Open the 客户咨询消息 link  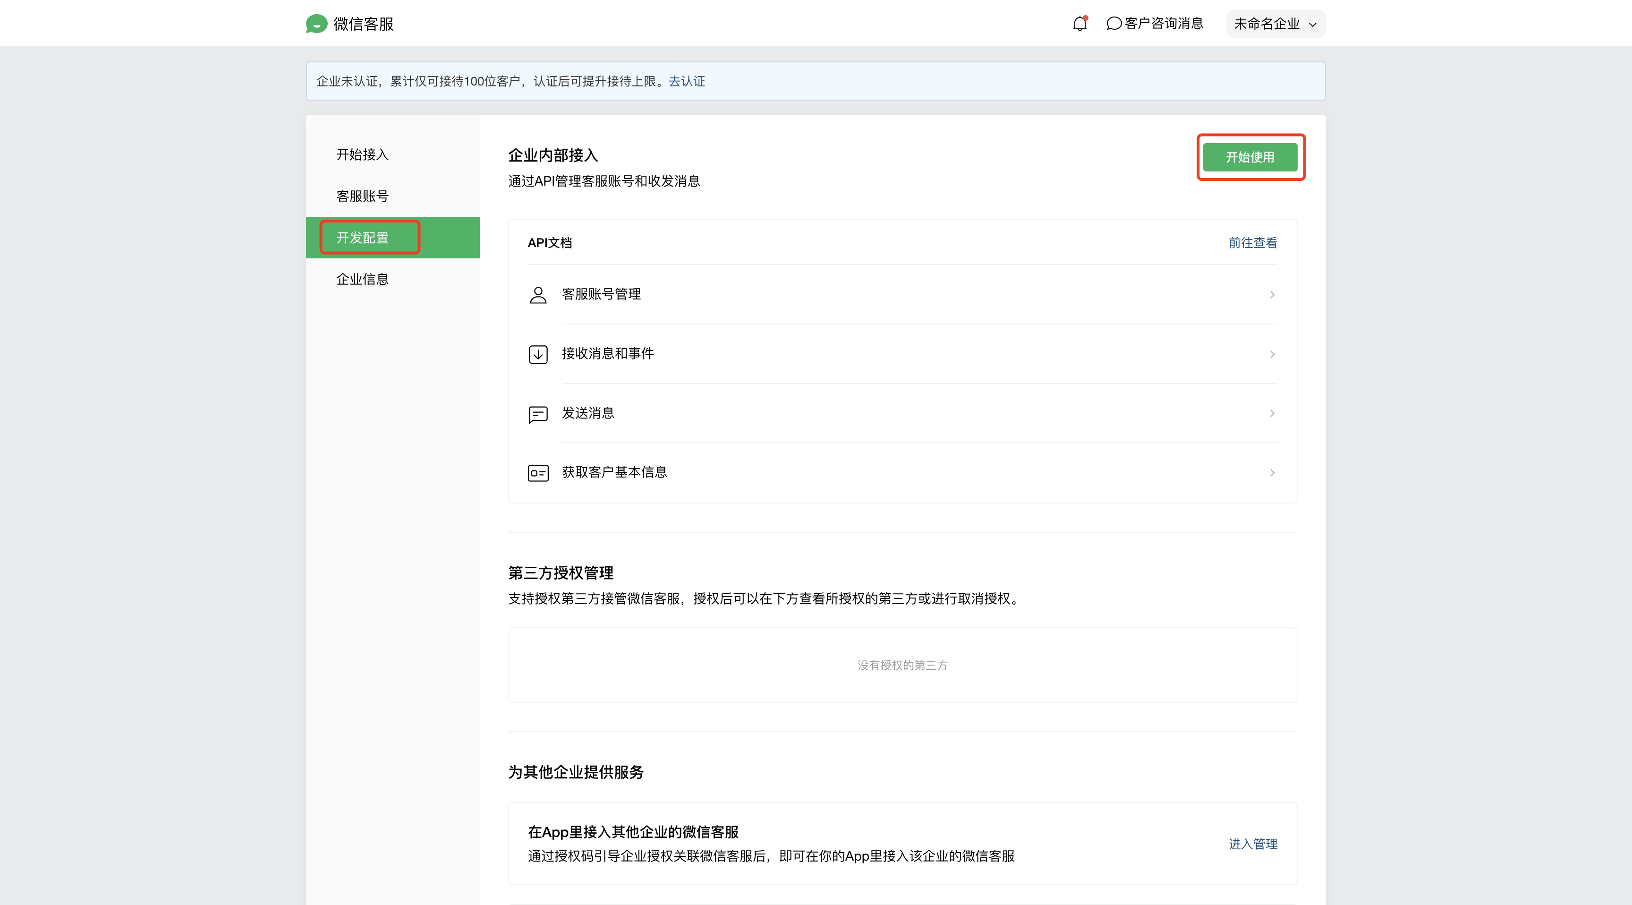[1155, 24]
